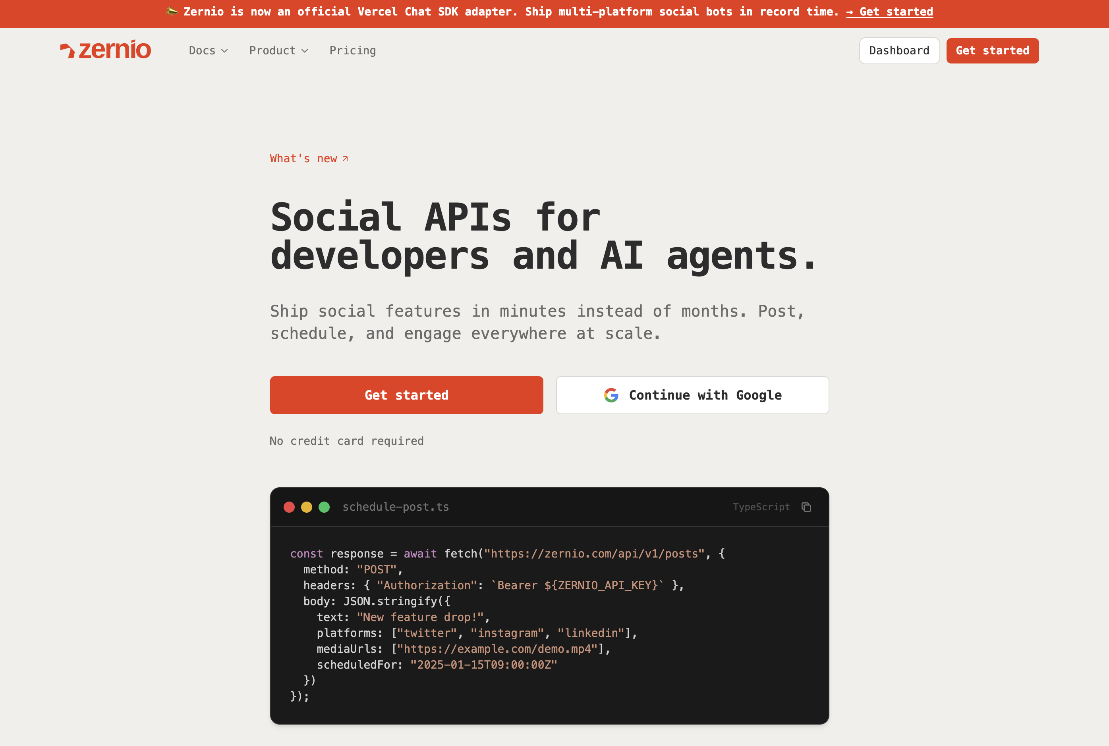The height and width of the screenshot is (746, 1109).
Task: Open the Dashboard
Action: click(x=899, y=50)
